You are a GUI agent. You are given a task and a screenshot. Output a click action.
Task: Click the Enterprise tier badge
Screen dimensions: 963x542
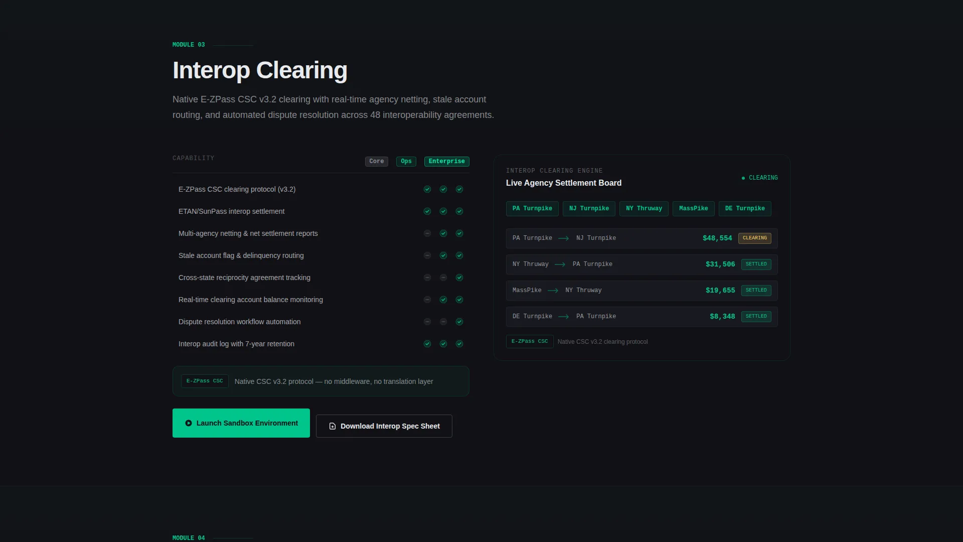click(447, 162)
